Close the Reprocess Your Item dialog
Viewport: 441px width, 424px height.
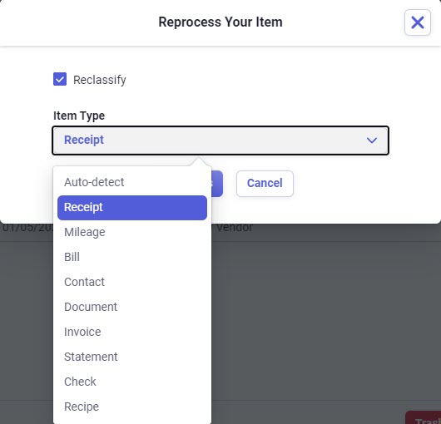tap(418, 22)
